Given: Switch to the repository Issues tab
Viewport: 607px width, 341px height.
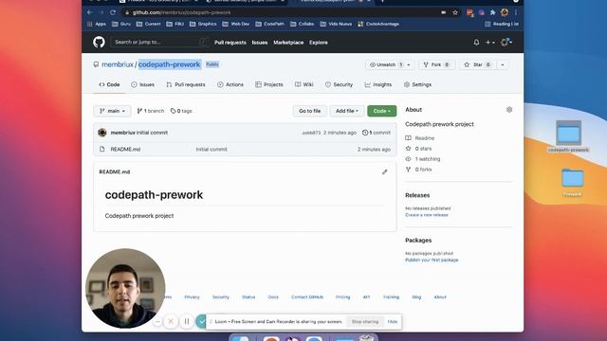Looking at the screenshot, I should (143, 84).
